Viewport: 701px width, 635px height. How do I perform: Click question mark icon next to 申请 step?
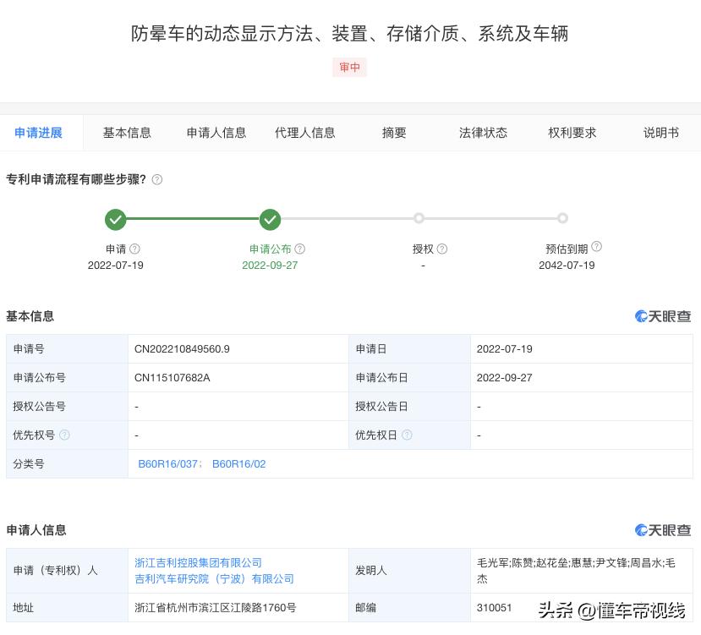(134, 249)
